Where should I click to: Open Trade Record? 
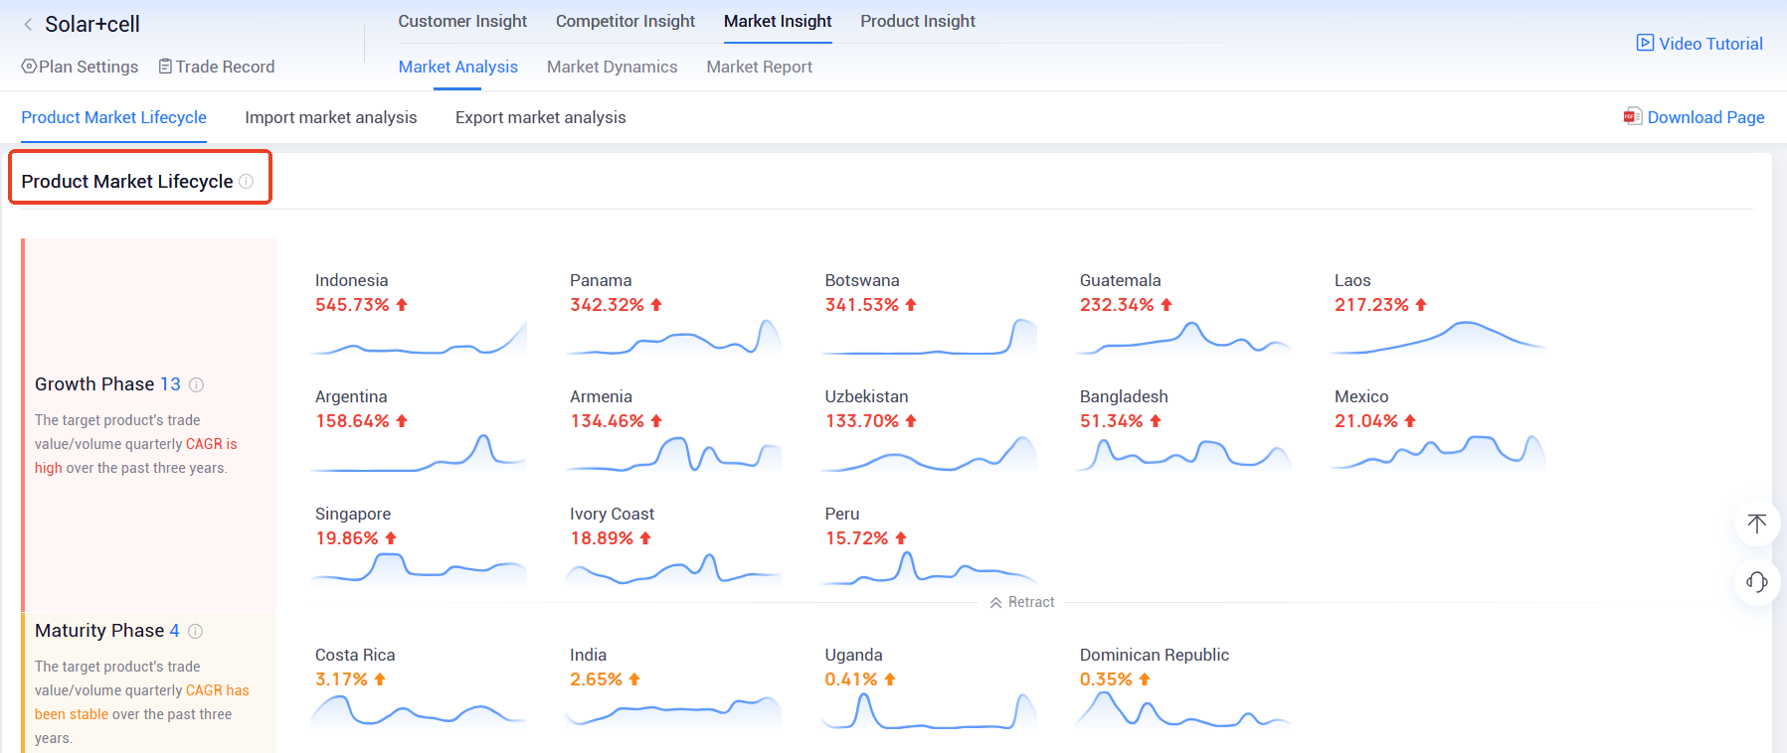217,67
